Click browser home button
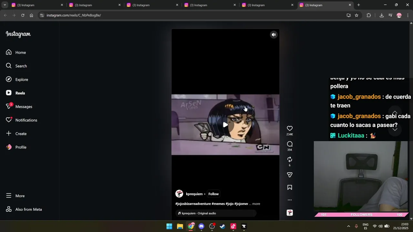 point(31,15)
